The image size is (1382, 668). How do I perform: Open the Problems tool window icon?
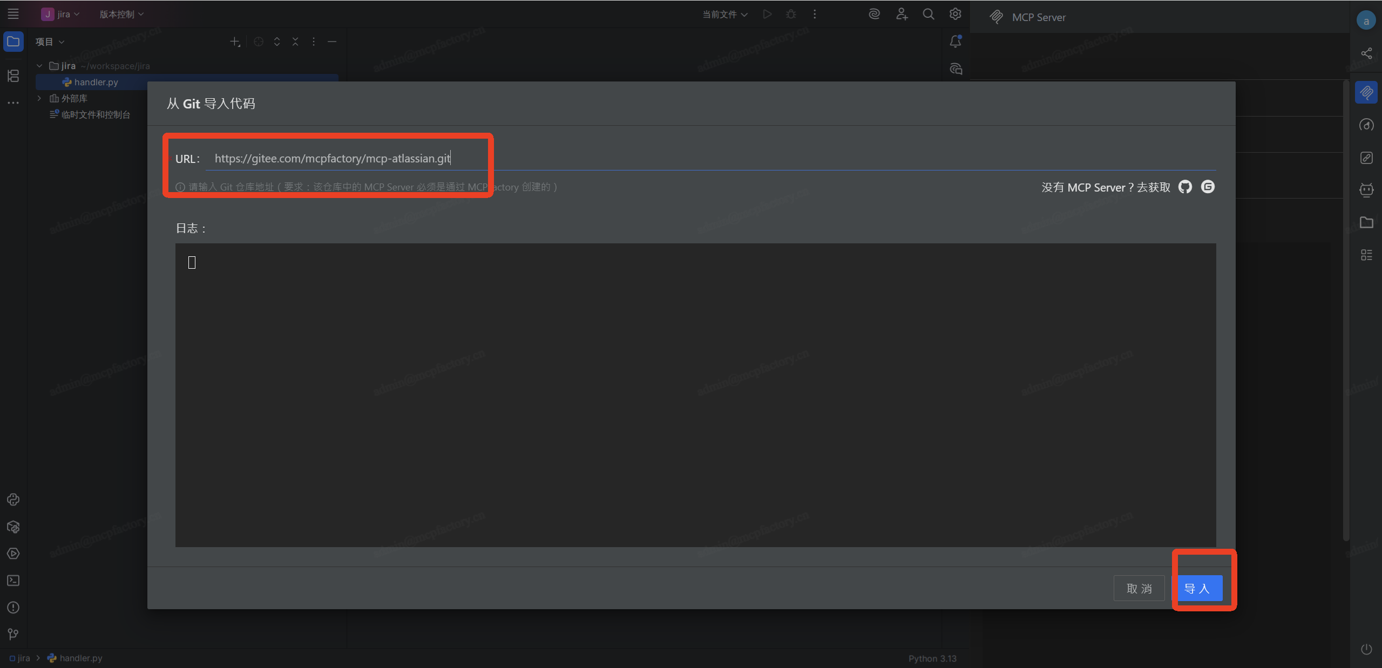pos(13,608)
